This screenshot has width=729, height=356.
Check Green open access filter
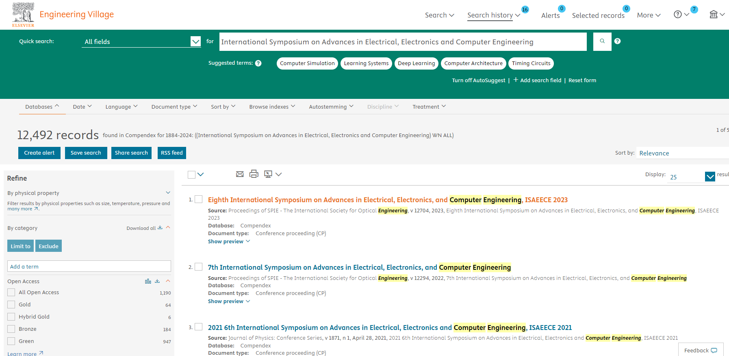point(11,341)
